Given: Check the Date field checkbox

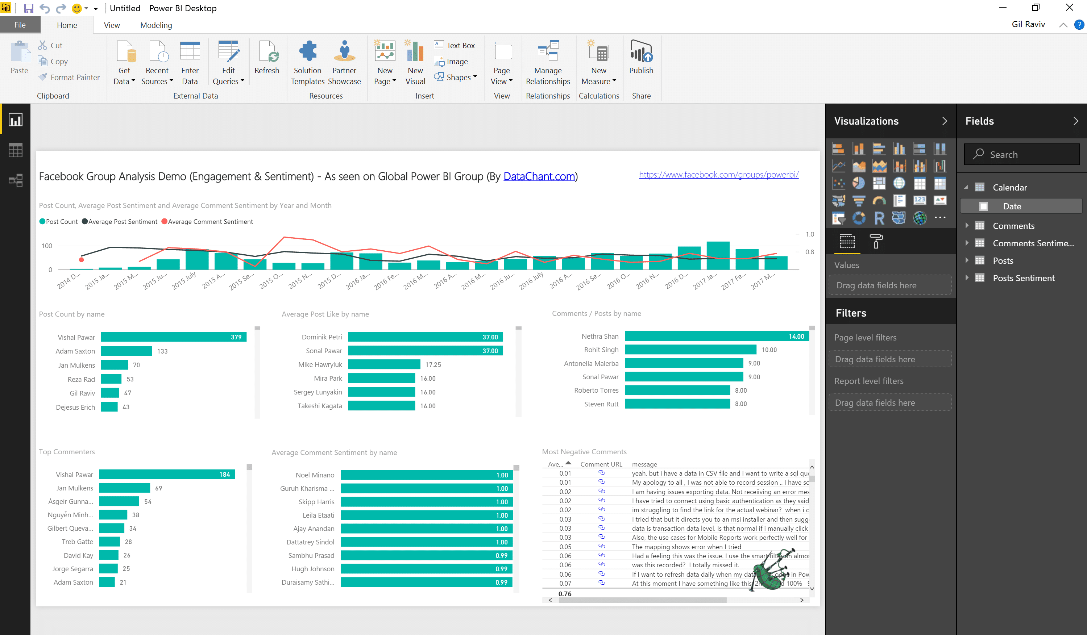Looking at the screenshot, I should [x=983, y=206].
